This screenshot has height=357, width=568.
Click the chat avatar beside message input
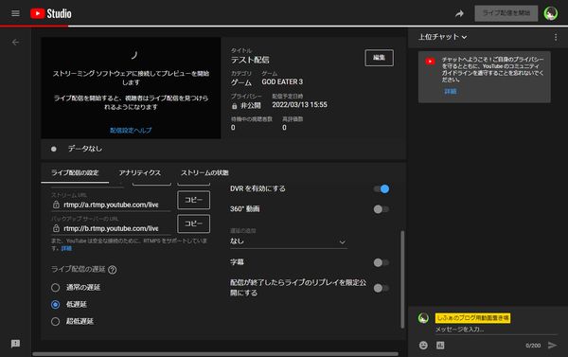423,318
